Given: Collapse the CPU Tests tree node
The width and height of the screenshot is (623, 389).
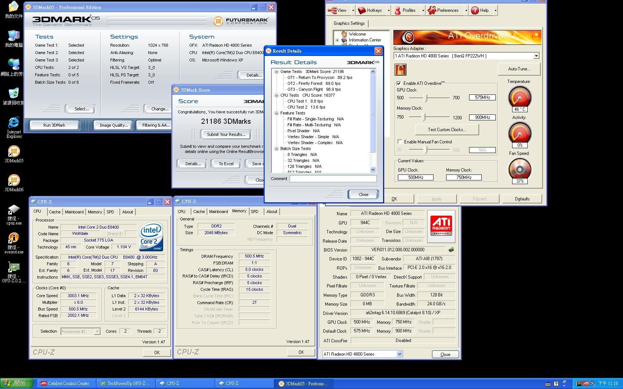Looking at the screenshot, I should click(x=276, y=96).
